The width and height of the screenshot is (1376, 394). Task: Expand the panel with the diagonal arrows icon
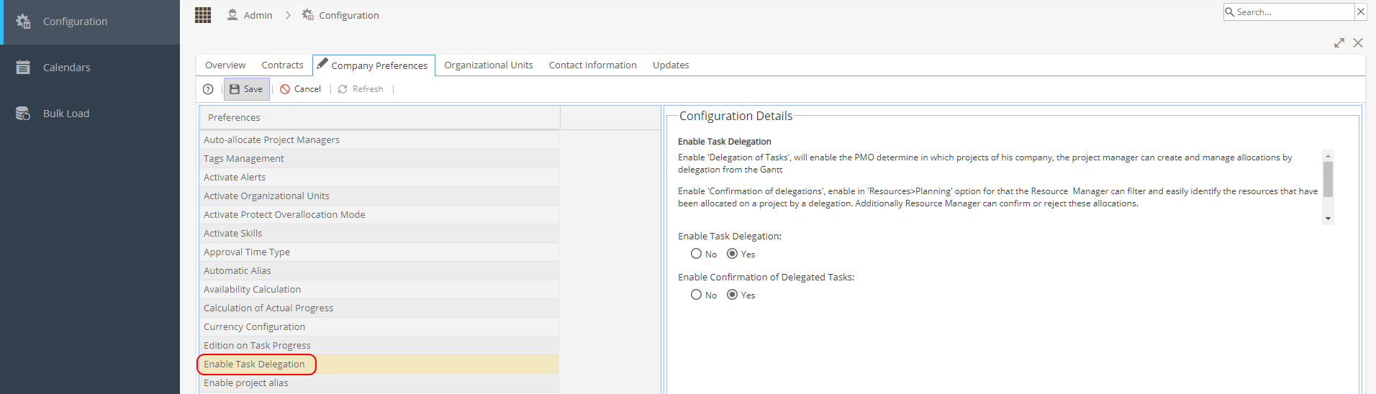tap(1339, 42)
